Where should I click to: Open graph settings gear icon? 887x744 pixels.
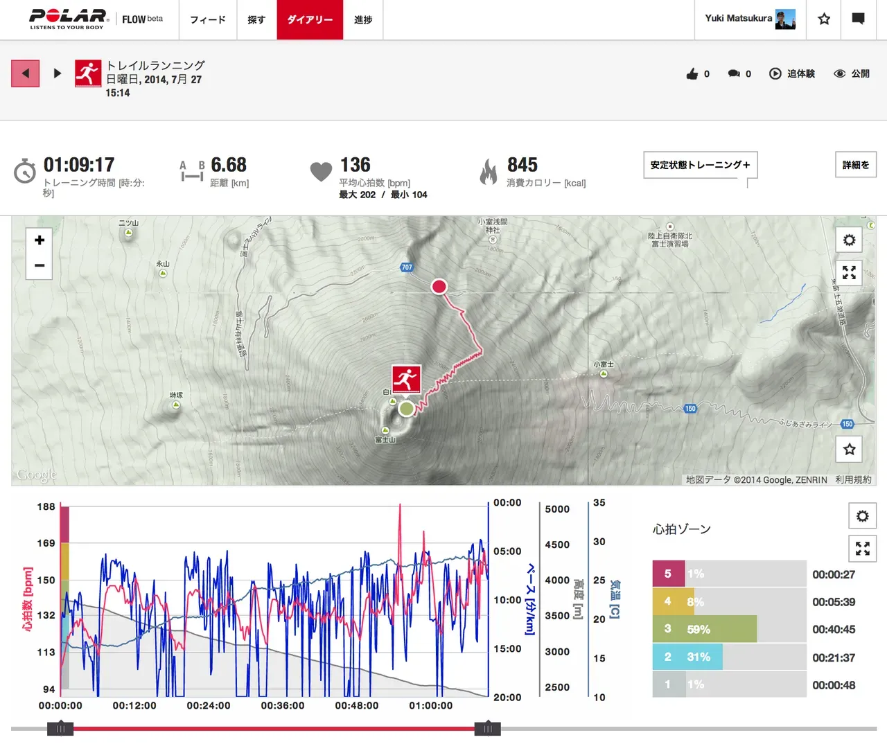tap(862, 516)
